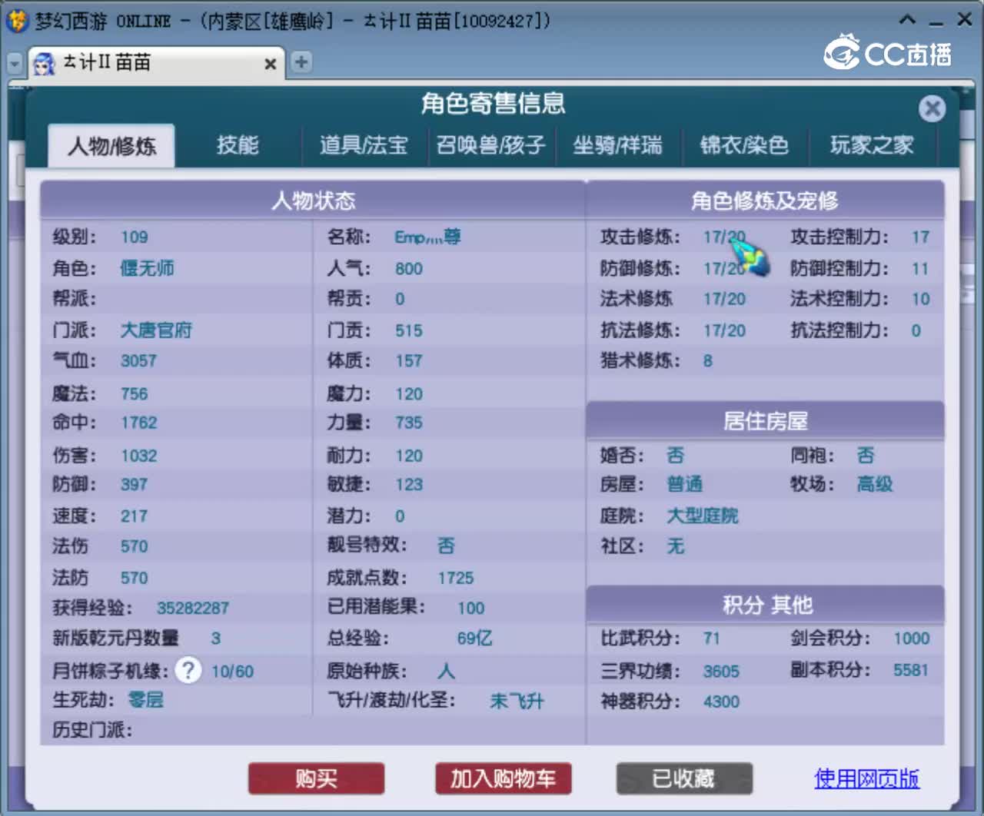Open the 月饼粽子机缘 question mark tooltip
Screen dimensions: 984x816
(188, 670)
